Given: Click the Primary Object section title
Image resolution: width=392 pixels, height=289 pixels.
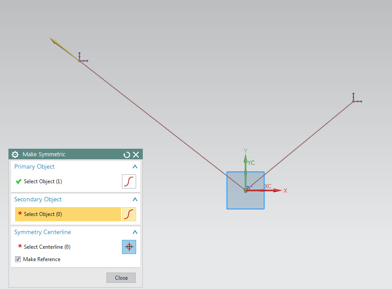Looking at the screenshot, I should point(34,166).
